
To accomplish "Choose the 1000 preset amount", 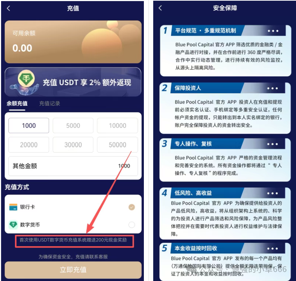I will (29, 126).
